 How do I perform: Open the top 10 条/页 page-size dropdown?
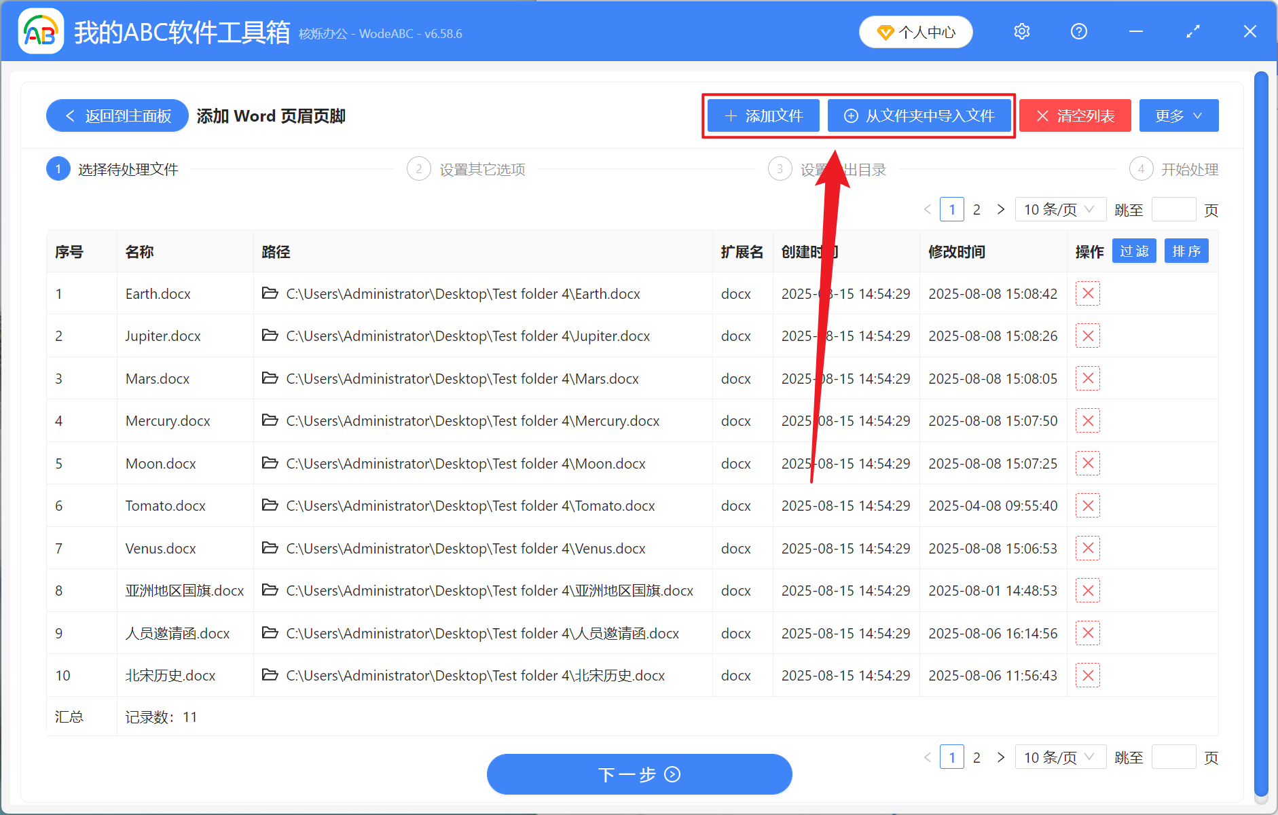(x=1061, y=209)
